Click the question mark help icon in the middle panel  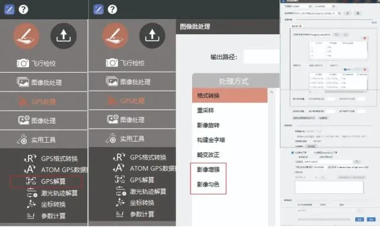click(x=112, y=9)
